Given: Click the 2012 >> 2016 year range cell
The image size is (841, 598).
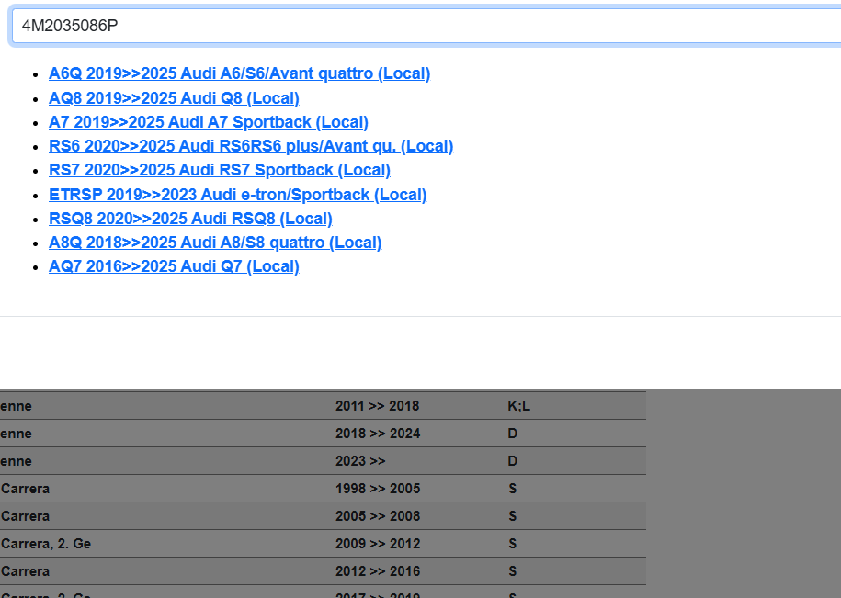Looking at the screenshot, I should pyautogui.click(x=377, y=571).
